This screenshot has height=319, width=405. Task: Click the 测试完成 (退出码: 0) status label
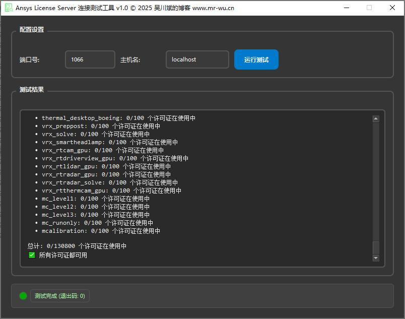[x=60, y=296]
